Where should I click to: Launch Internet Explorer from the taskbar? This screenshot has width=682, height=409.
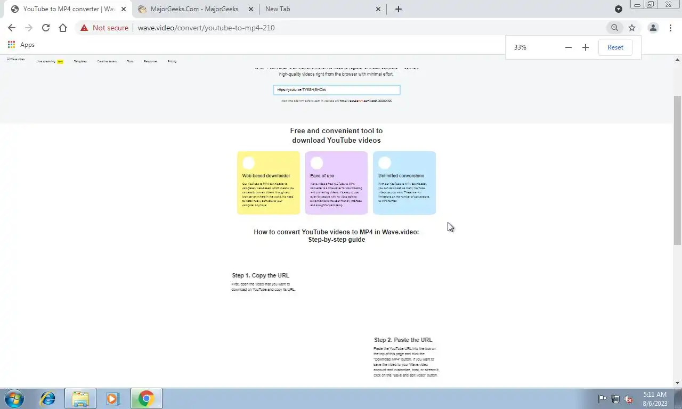(x=48, y=398)
